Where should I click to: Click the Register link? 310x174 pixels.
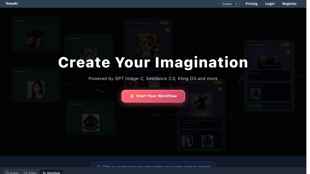(289, 4)
